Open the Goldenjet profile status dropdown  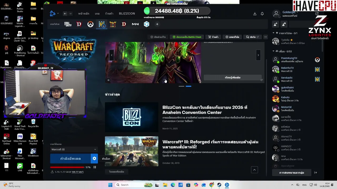click(290, 12)
